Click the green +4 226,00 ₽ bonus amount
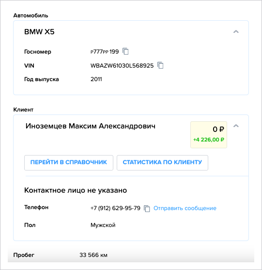This screenshot has width=262, height=270. point(209,140)
